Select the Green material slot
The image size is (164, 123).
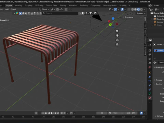click(159, 51)
